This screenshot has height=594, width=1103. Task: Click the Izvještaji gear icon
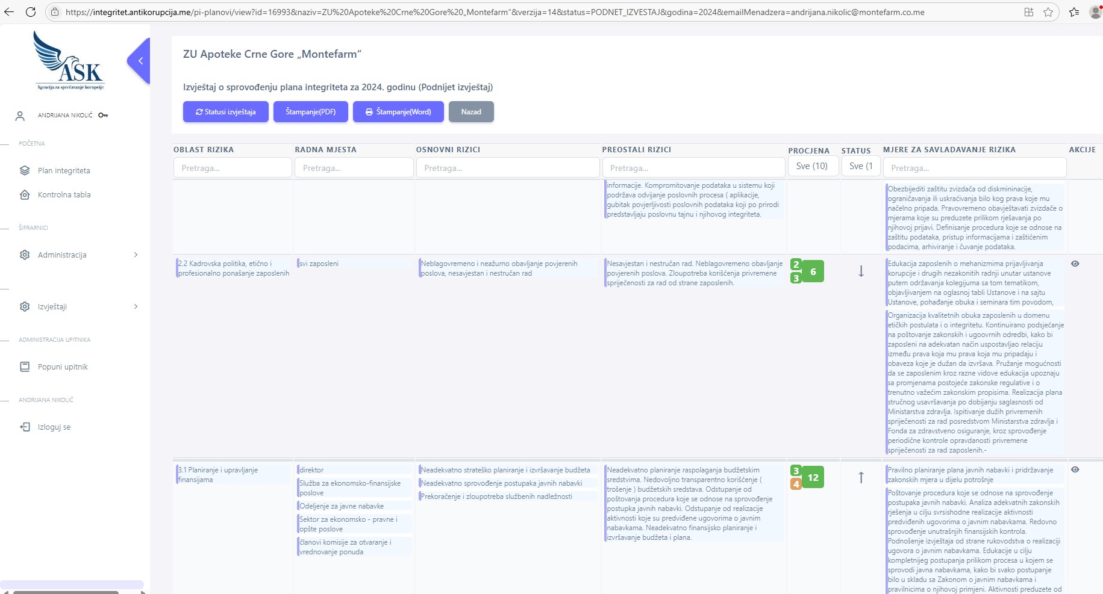tap(25, 306)
